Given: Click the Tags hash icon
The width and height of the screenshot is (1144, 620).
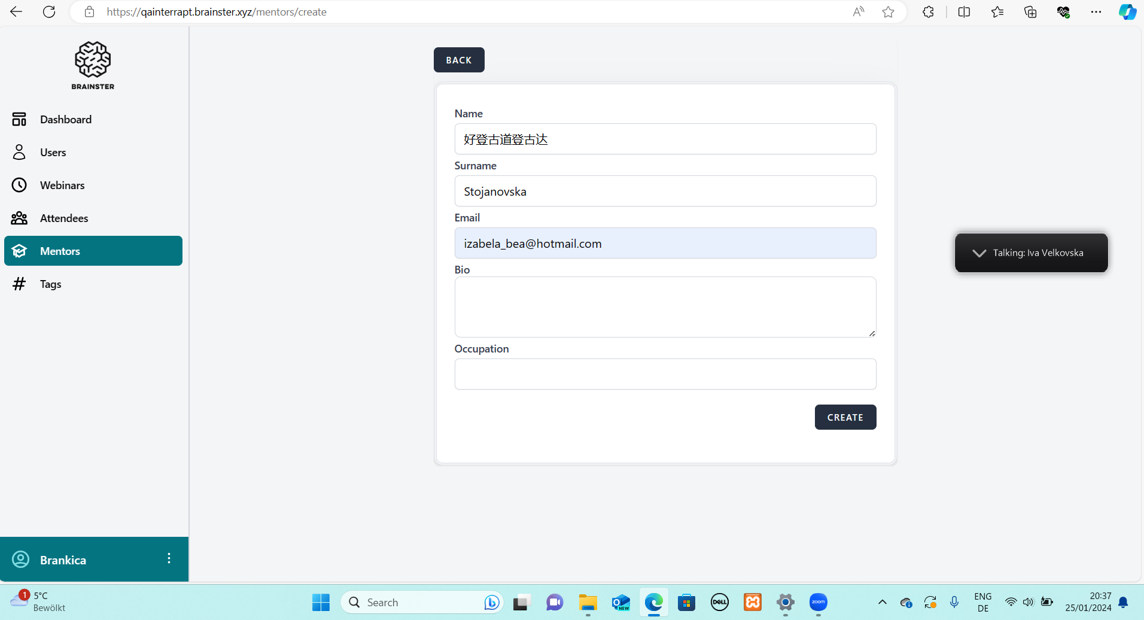Looking at the screenshot, I should click(x=19, y=284).
